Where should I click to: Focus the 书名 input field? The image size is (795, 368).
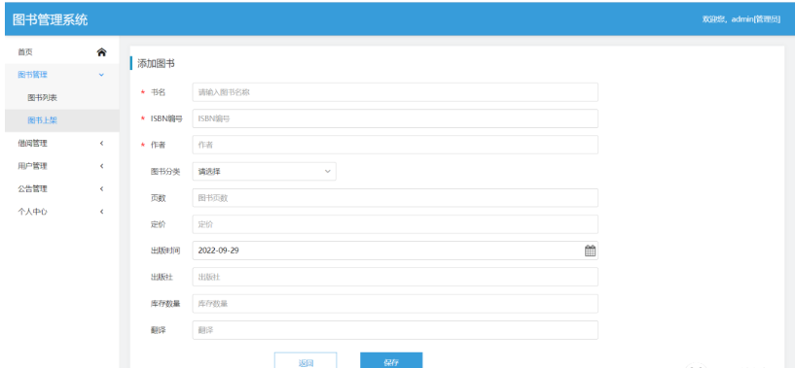pyautogui.click(x=395, y=92)
